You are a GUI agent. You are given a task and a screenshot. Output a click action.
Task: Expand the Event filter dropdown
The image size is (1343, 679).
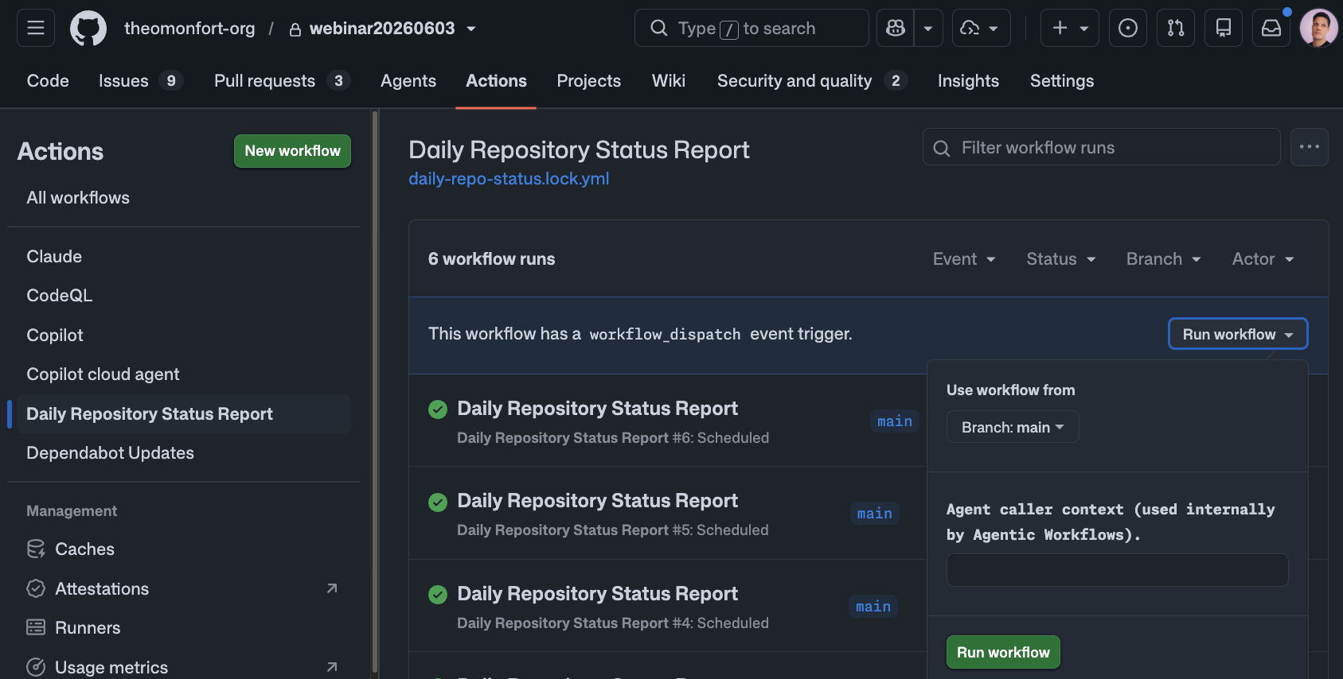click(964, 259)
